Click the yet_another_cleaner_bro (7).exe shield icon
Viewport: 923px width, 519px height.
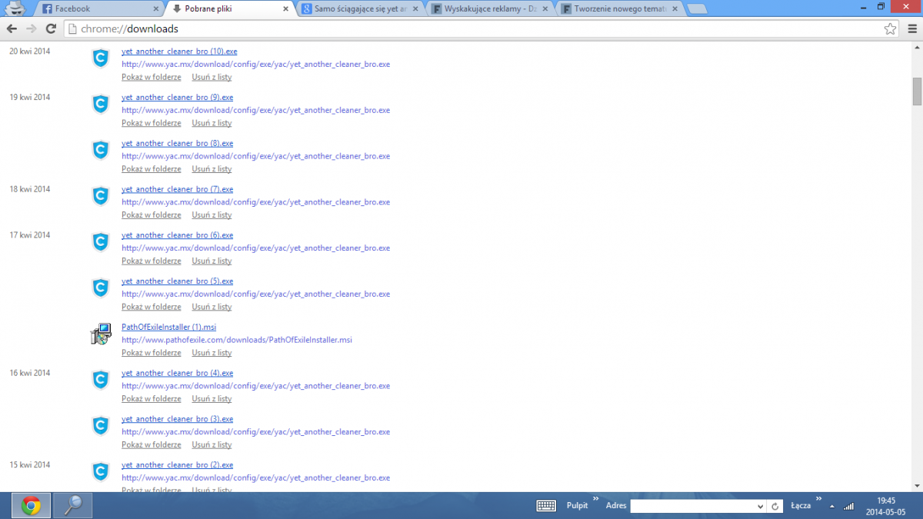click(x=101, y=197)
